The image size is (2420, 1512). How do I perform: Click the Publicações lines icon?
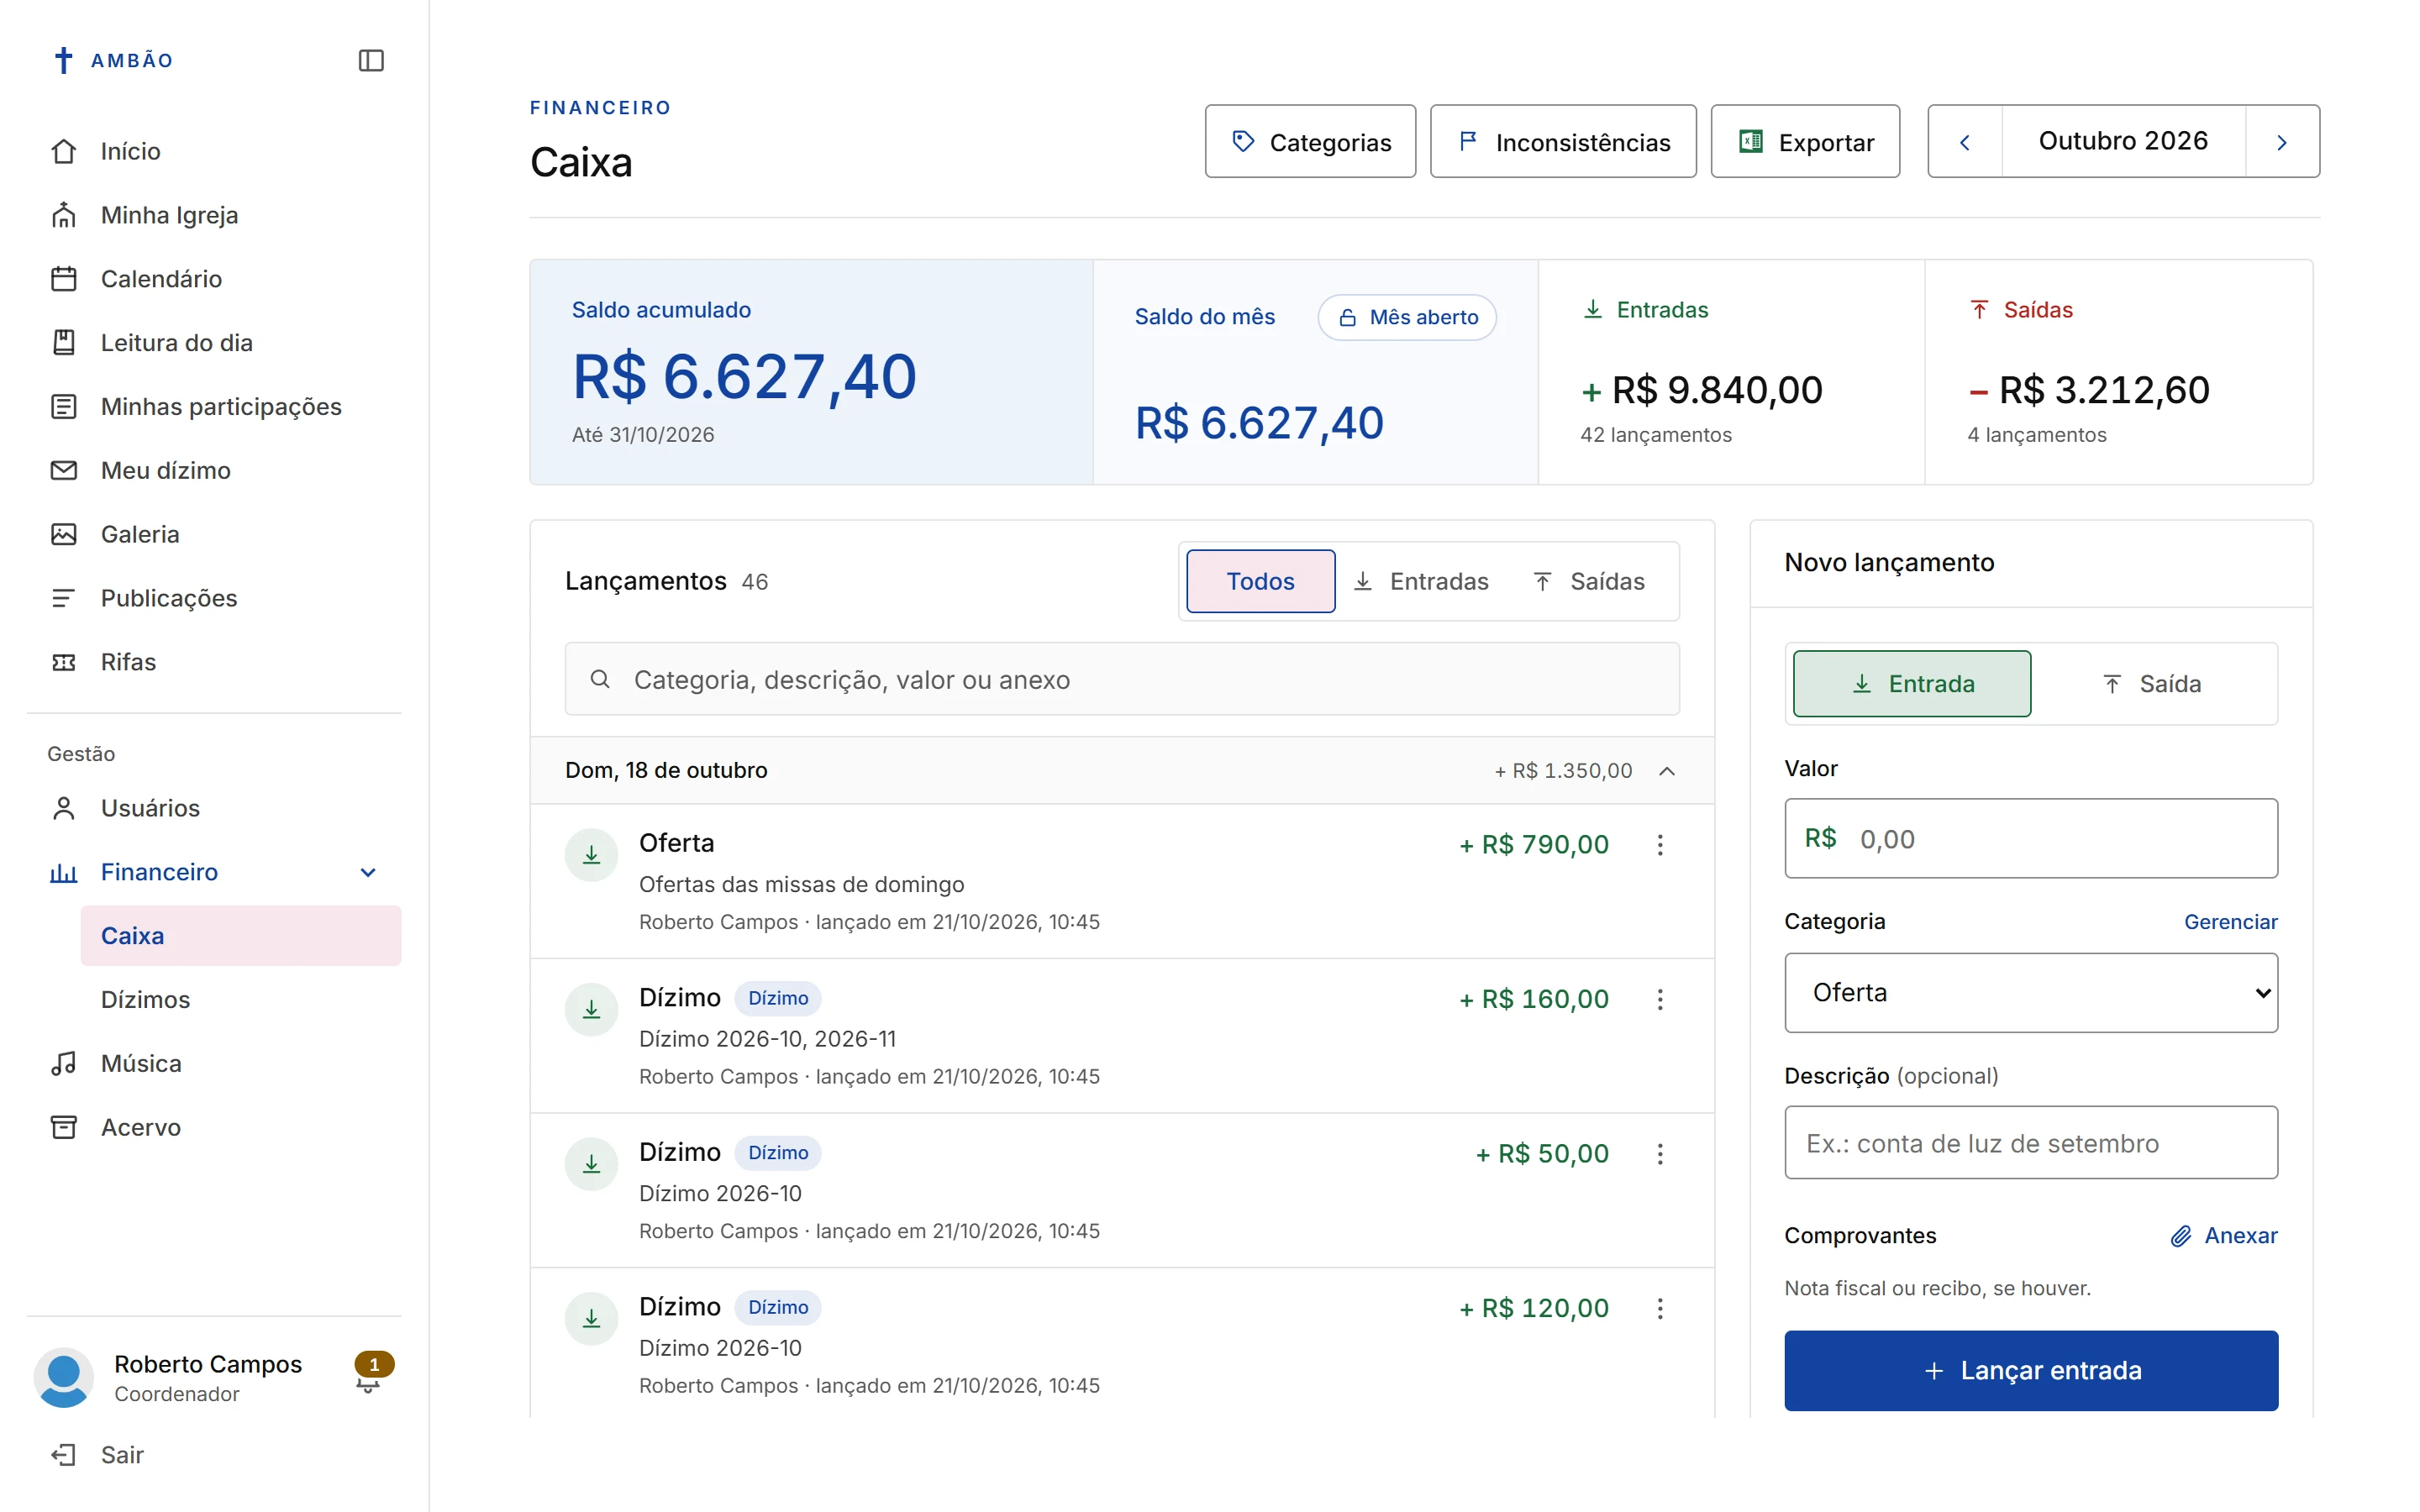[x=64, y=598]
